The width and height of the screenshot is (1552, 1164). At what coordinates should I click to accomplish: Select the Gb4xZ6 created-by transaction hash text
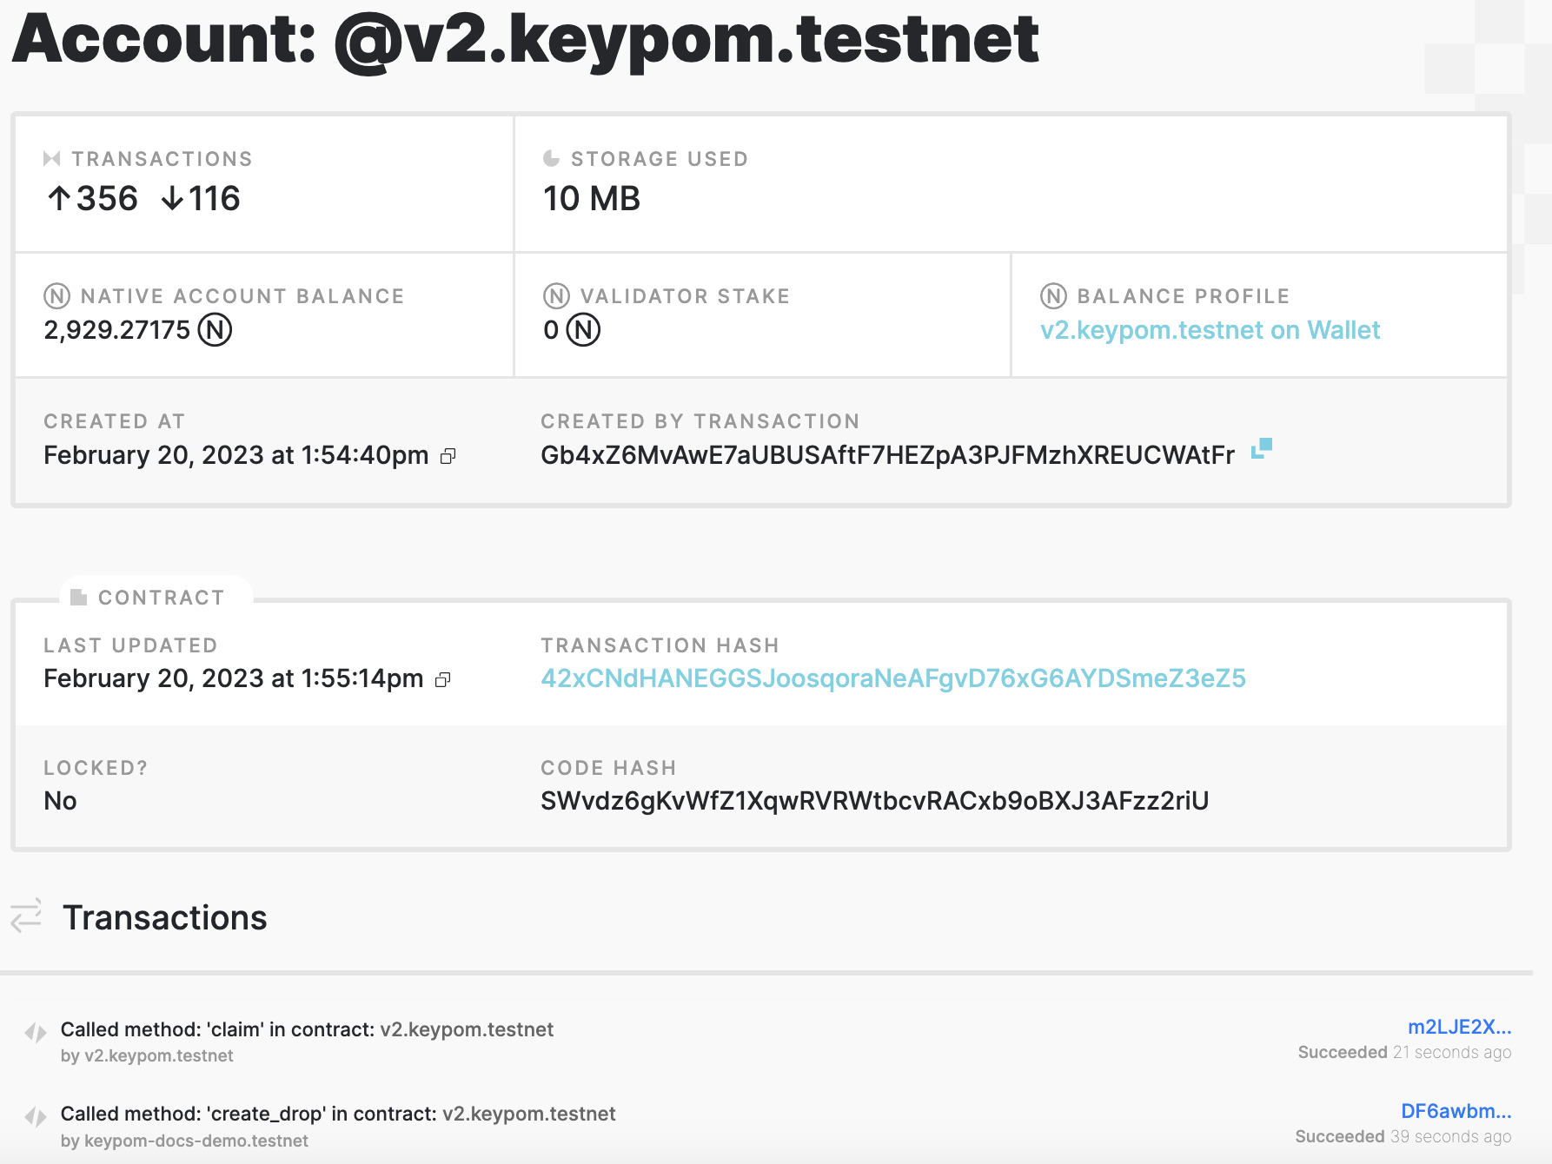[886, 453]
